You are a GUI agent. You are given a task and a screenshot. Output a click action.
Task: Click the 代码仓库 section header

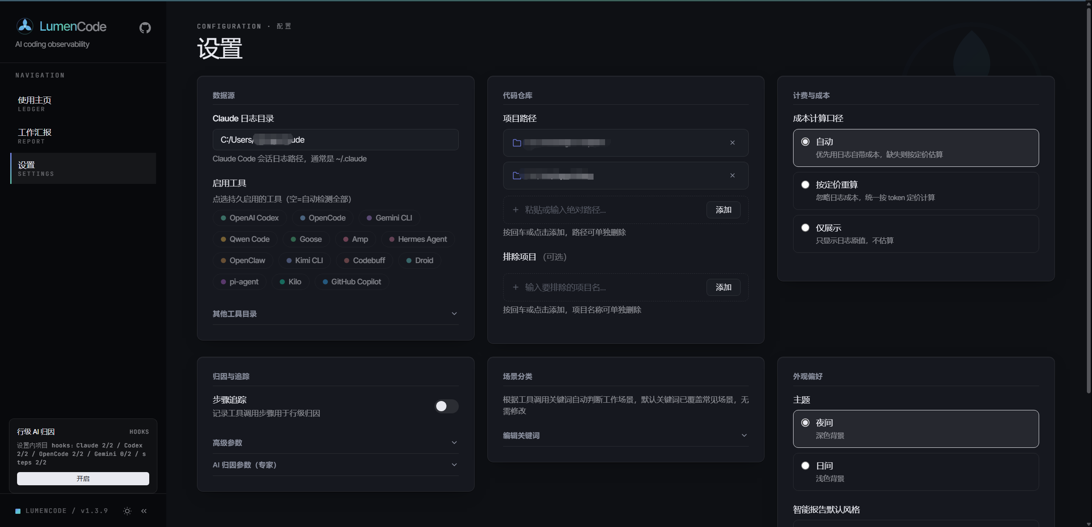tap(518, 95)
